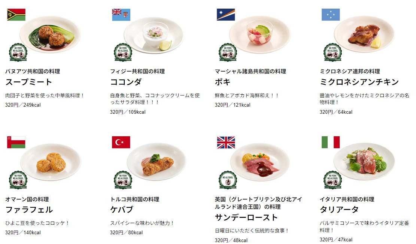
Task: Click the ファラフェル croquette photo
Action: [x=51, y=162]
